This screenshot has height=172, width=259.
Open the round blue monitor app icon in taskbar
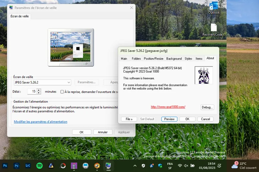[85, 166]
